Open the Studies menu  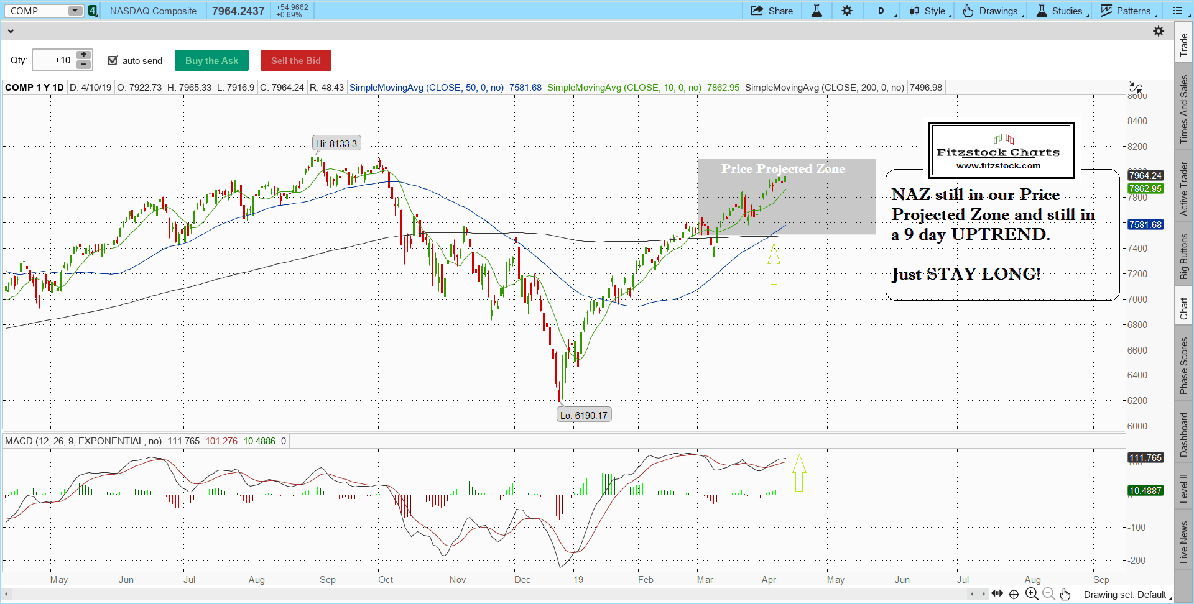1062,11
